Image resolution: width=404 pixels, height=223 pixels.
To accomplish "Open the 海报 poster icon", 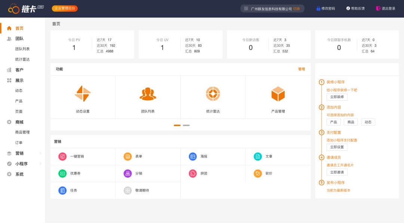I will (193, 156).
